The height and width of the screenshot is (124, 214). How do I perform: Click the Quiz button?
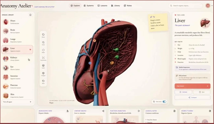202,92
